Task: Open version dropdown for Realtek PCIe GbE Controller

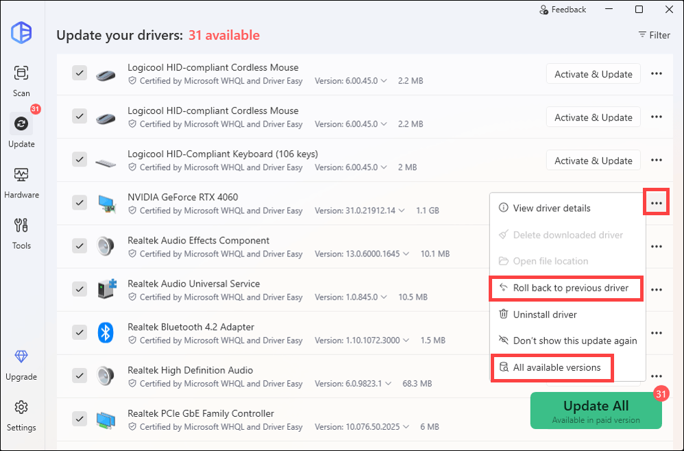Action: [406, 427]
